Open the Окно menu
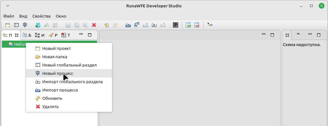Image resolution: width=328 pixels, height=126 pixels. pyautogui.click(x=61, y=16)
